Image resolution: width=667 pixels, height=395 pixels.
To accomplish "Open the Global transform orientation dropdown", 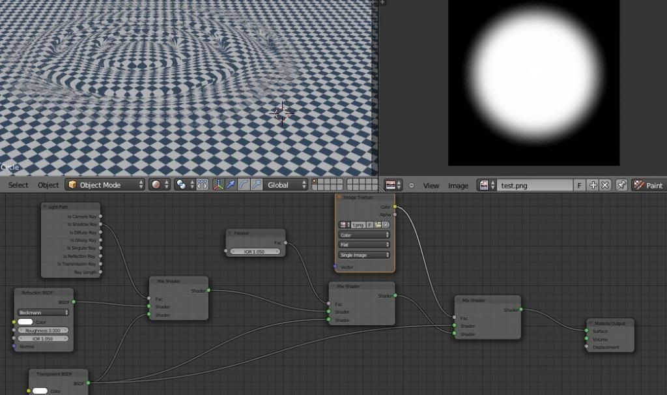I will pos(283,185).
